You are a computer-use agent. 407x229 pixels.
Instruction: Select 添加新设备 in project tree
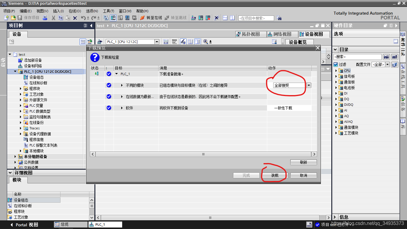point(33,60)
